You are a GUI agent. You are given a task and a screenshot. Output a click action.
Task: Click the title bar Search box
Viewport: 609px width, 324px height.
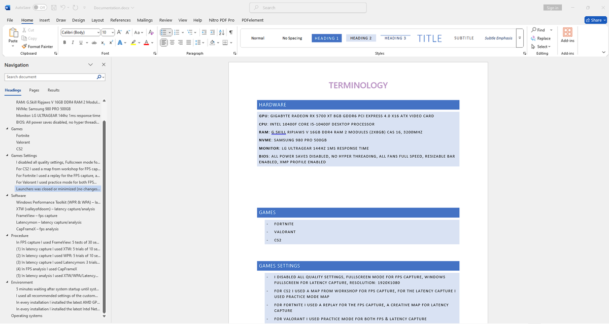pos(309,8)
